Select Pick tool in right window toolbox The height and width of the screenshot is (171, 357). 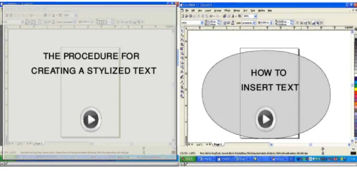pos(182,30)
